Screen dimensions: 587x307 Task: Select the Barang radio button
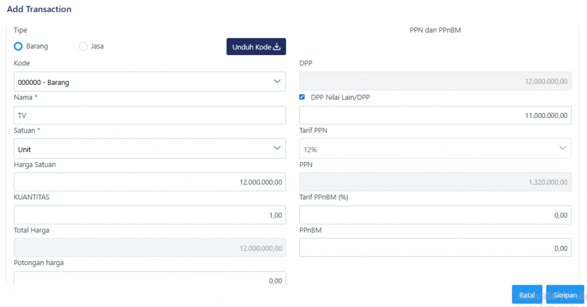pos(18,46)
